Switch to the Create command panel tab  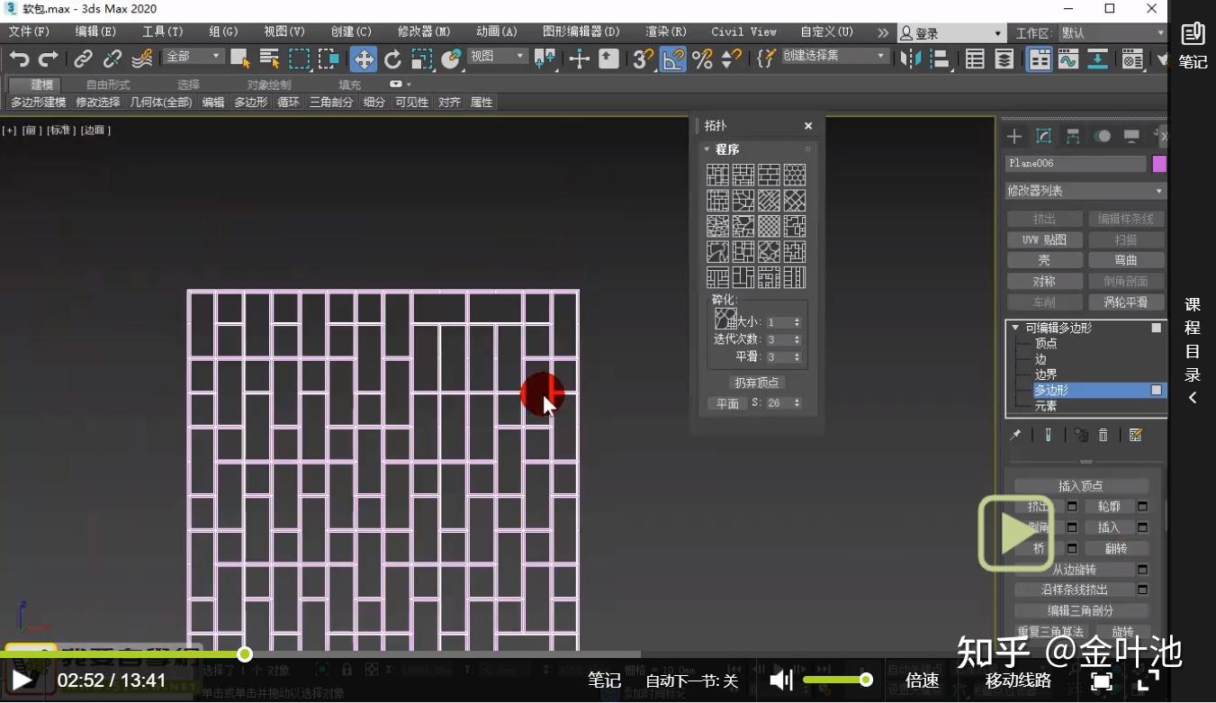click(1014, 137)
